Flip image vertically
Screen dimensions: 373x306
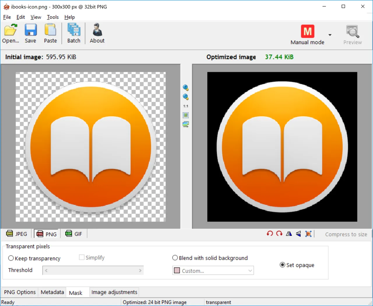[298, 234]
